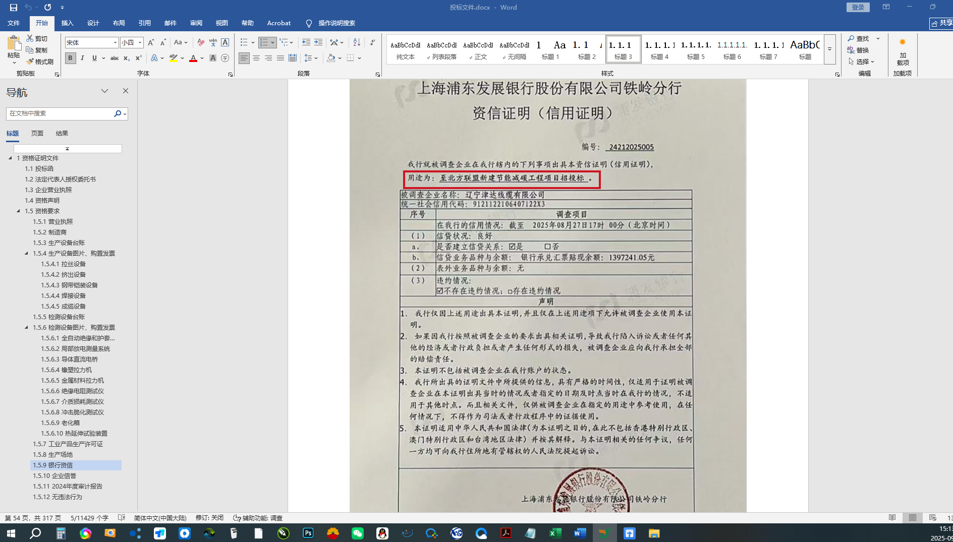Image resolution: width=953 pixels, height=542 pixels.
Task: Open the Review (审阅) ribbon tab
Action: 196,23
